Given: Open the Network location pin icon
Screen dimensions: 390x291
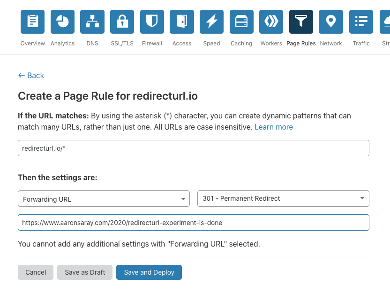Looking at the screenshot, I should tap(331, 22).
